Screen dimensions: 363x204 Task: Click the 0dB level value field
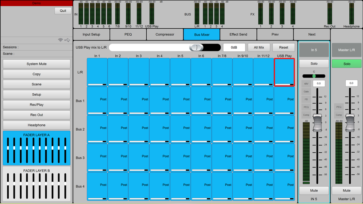point(234,47)
